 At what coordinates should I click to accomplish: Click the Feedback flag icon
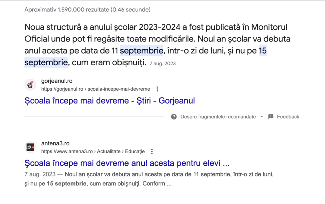point(271,117)
